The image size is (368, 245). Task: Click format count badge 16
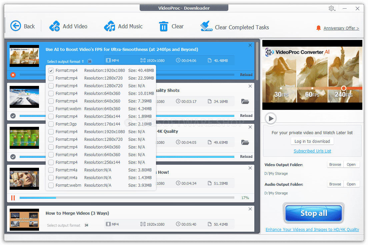tap(90, 62)
